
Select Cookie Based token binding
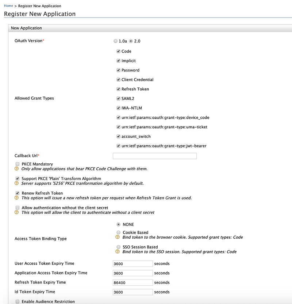[x=118, y=232]
